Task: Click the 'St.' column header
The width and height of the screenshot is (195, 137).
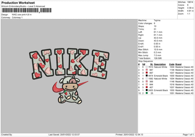Action: pos(151,64)
